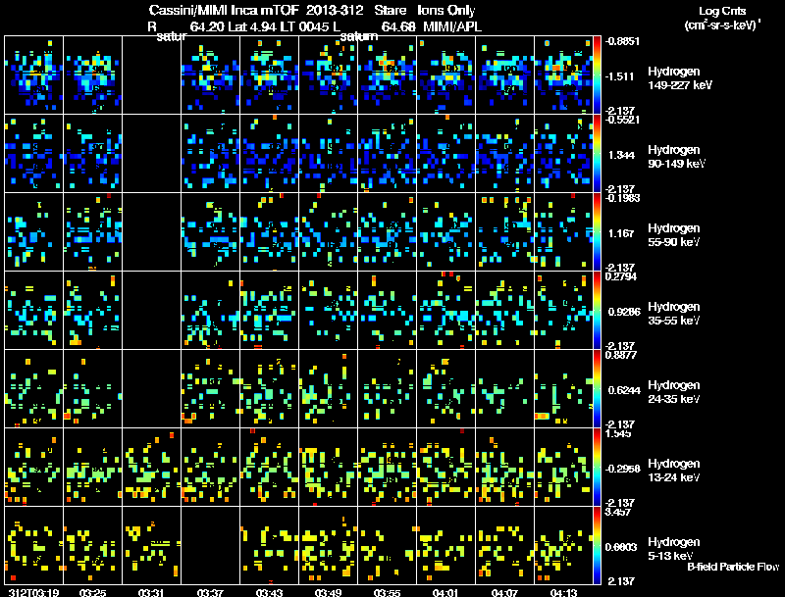Screen dimensions: 785x597
Task: Click the '03:25' time axis label
Action: [x=92, y=592]
